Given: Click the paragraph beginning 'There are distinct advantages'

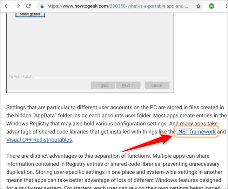Looking at the screenshot, I should 114,172.
